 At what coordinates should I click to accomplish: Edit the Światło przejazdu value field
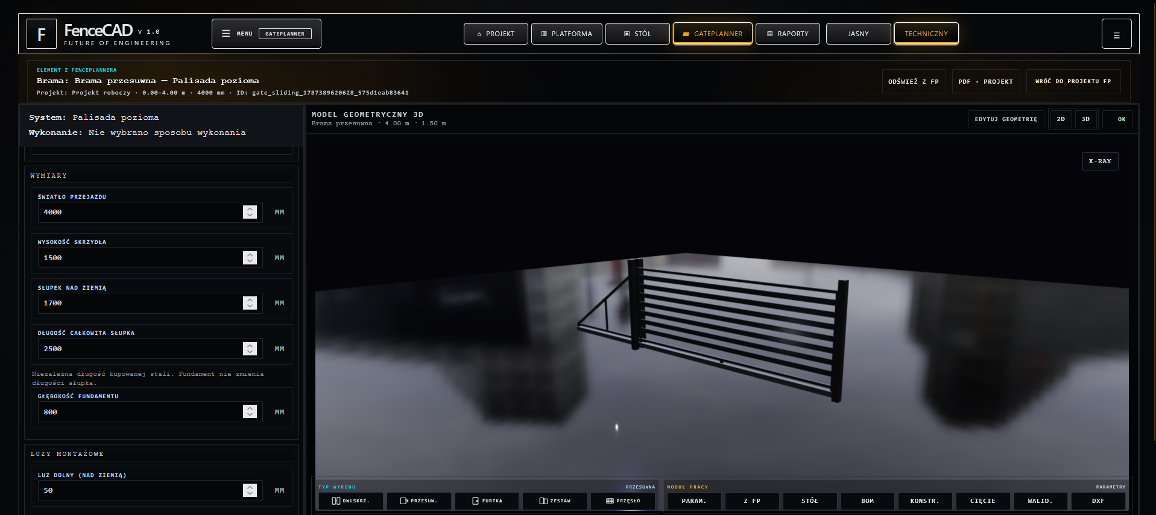tap(150, 212)
